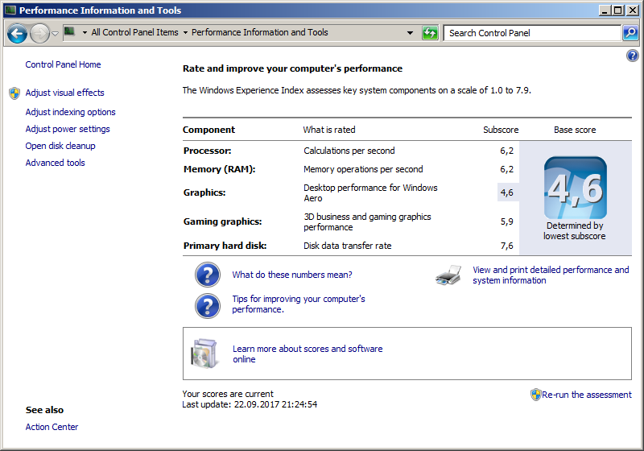Viewport: 644px width, 451px height.
Task: Focus the Search Control Panel field
Action: 532,33
